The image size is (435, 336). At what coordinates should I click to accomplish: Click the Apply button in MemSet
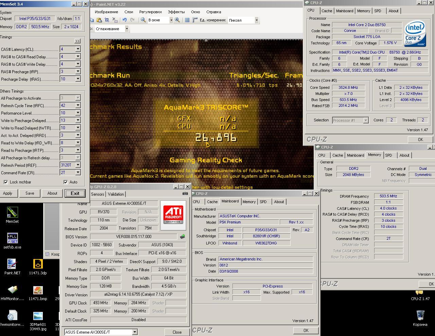[7, 193]
